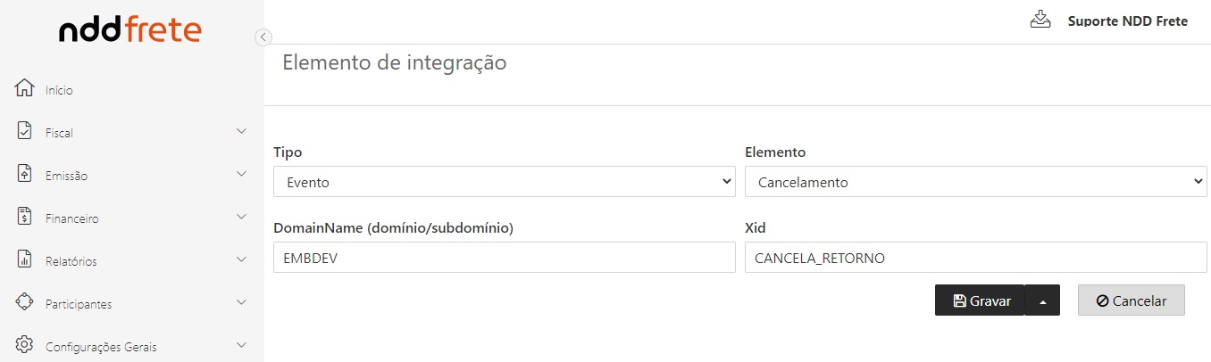1211x362 pixels.
Task: Expand the Fiscal menu chevron
Action: pos(241,131)
